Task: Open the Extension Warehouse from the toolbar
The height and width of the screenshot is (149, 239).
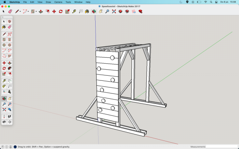Action: pyautogui.click(x=127, y=12)
